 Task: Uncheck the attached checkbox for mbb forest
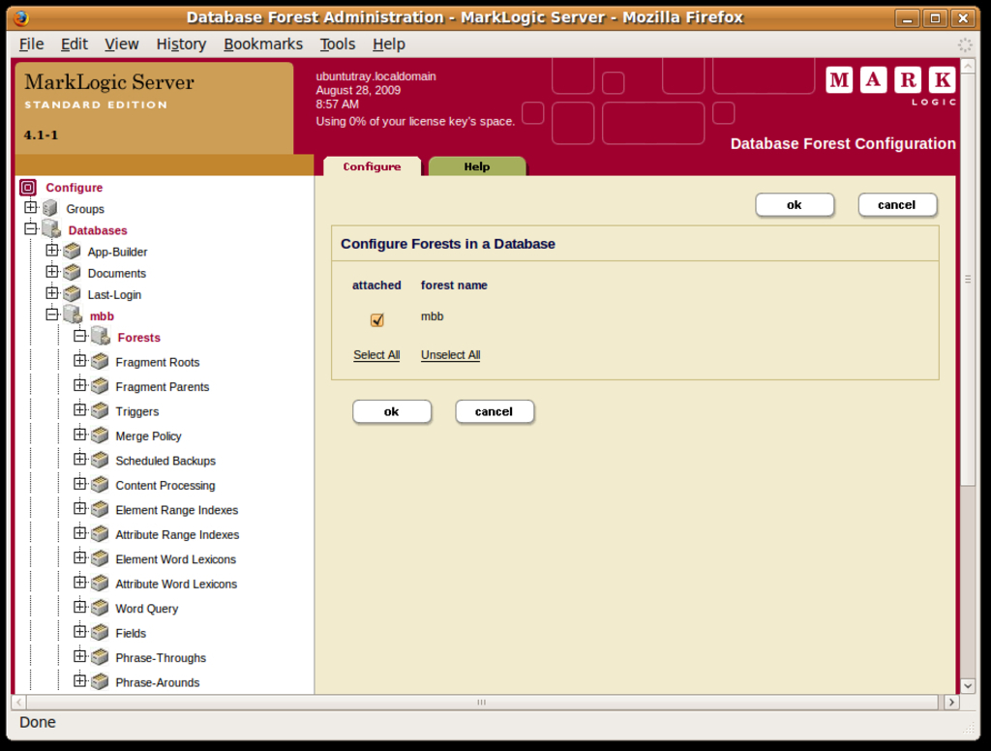pos(376,320)
